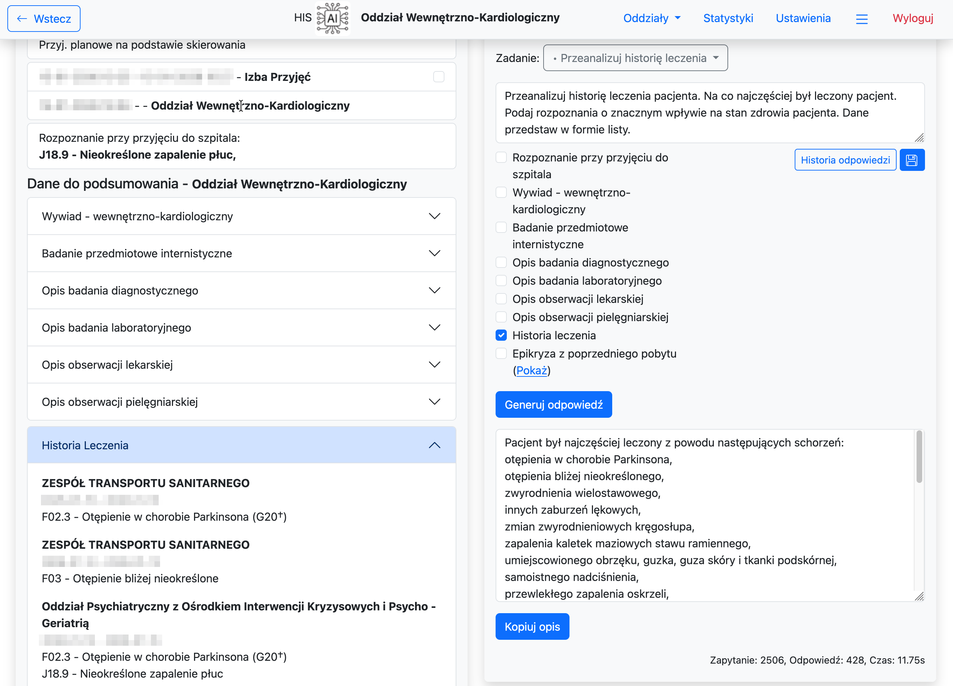The height and width of the screenshot is (686, 953).
Task: Go to Statystyki
Action: tap(728, 18)
